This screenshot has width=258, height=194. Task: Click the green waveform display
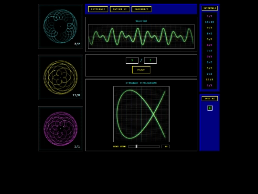point(141,36)
